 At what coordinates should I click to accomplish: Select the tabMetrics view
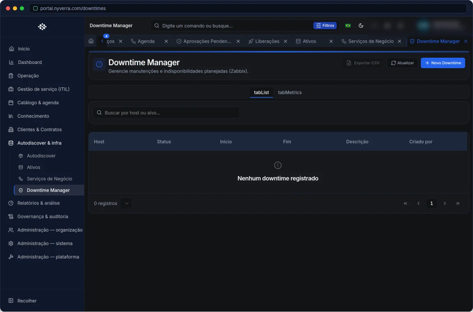[x=290, y=92]
